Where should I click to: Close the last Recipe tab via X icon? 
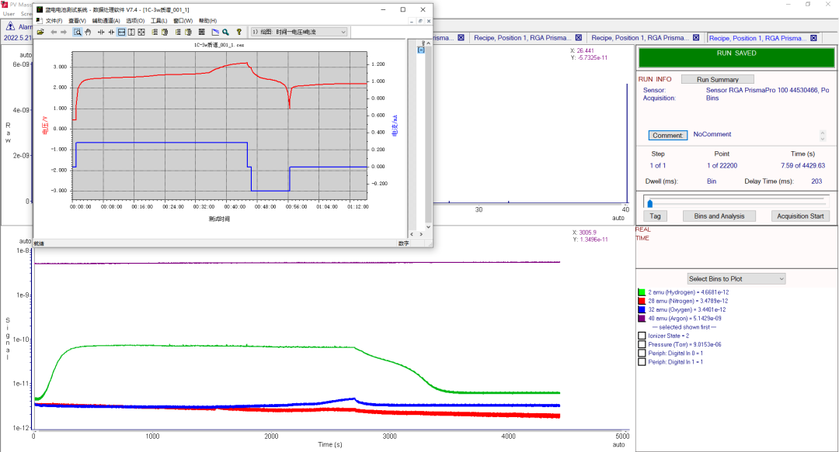click(x=813, y=38)
